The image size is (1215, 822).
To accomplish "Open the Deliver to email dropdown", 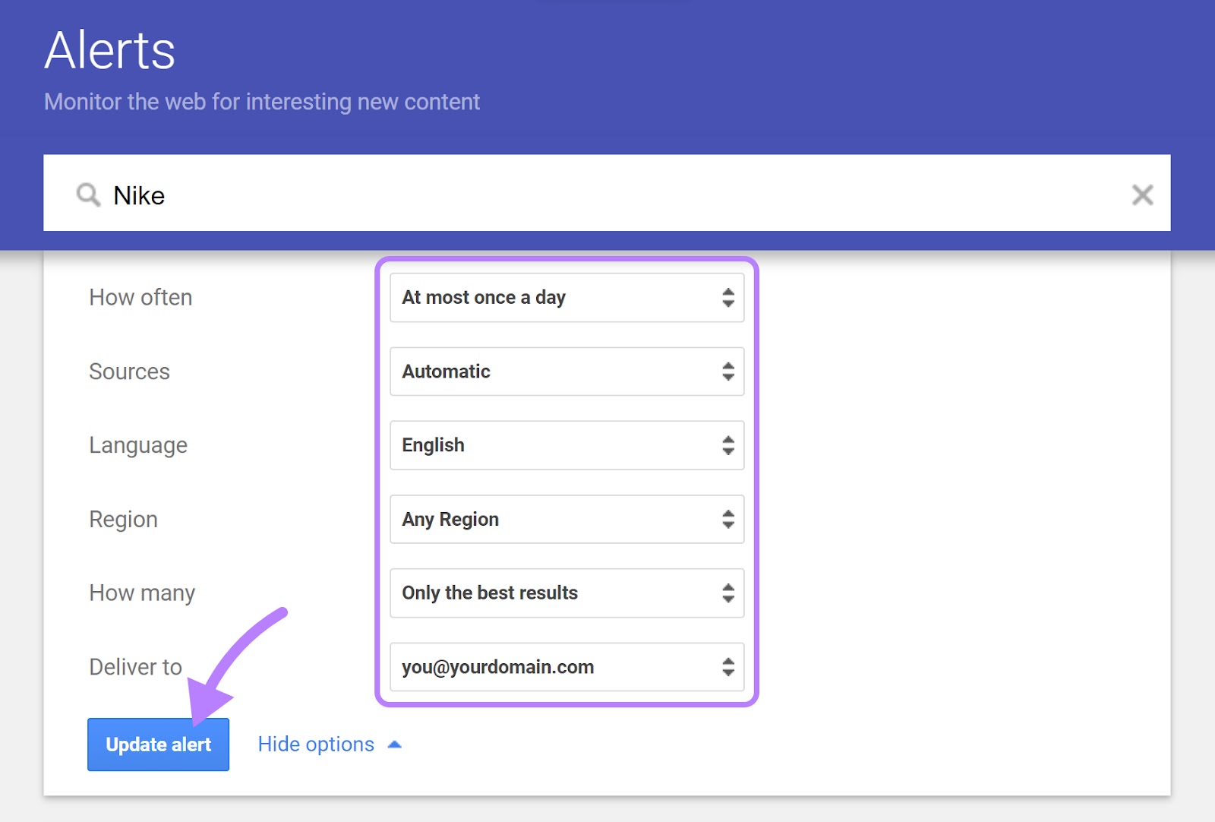I will coord(567,667).
